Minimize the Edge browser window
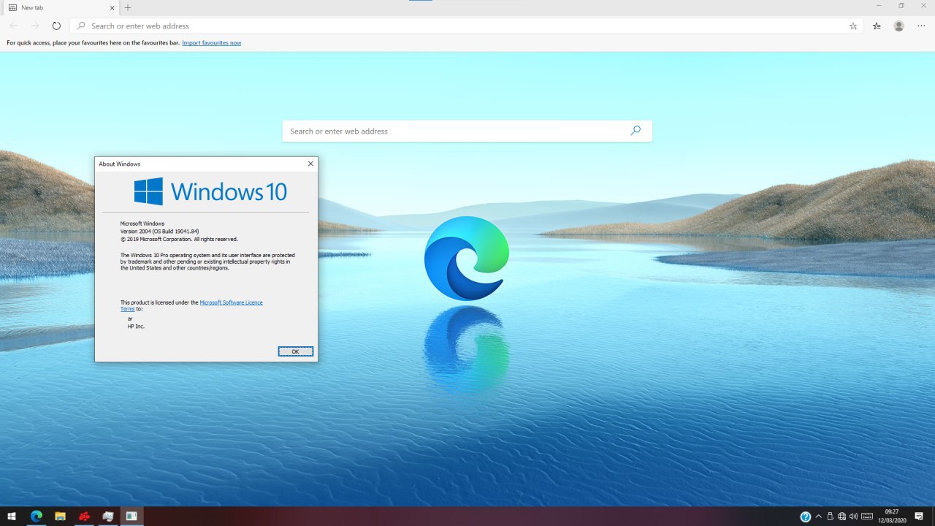 879,6
